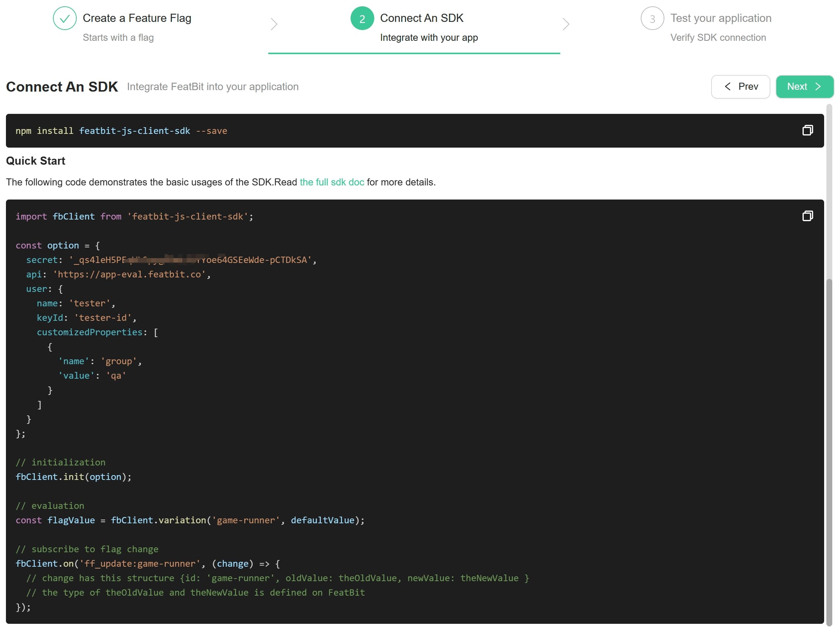Go to Create a Feature Flag step
Viewport: 836px width, 629px height.
(x=137, y=18)
